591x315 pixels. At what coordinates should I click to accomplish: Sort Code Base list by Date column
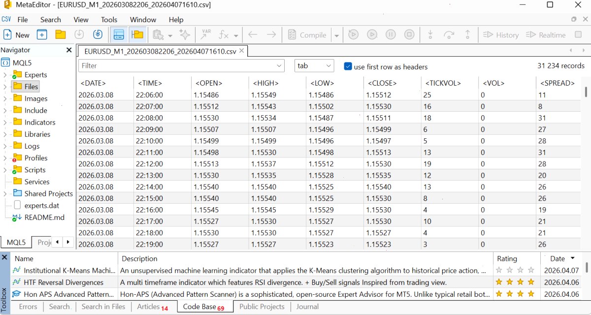[562, 258]
